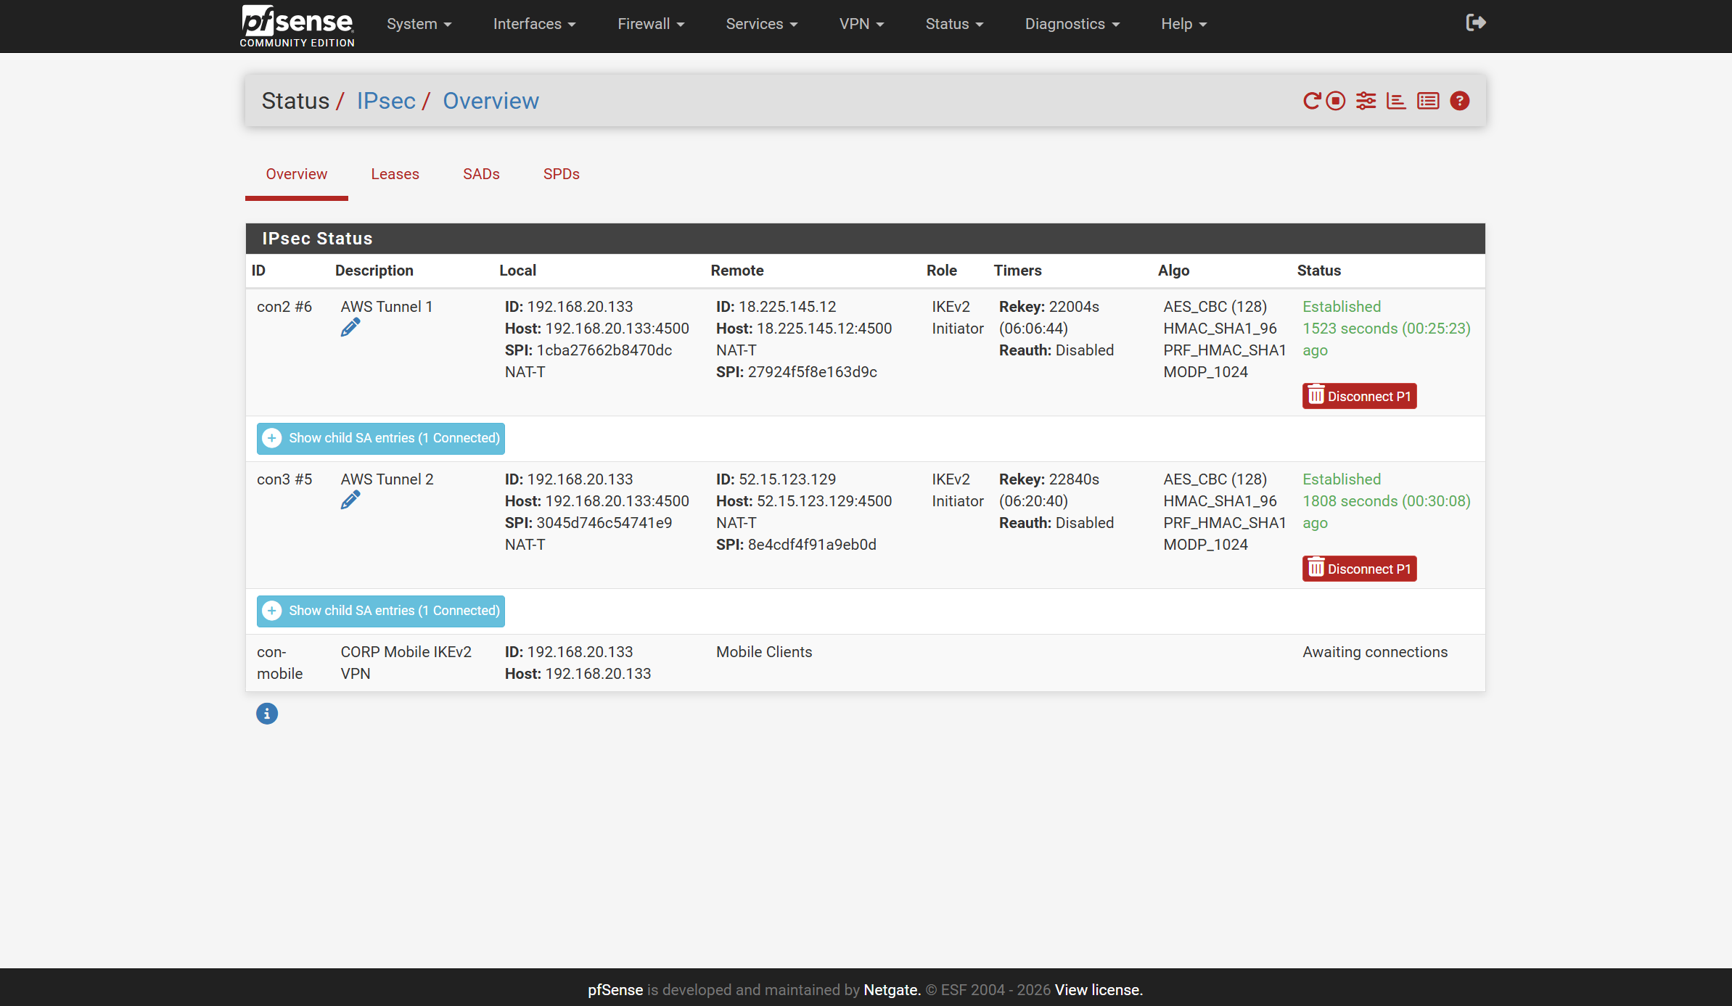The image size is (1732, 1006).
Task: Click the IPsec breadcrumb link
Action: (386, 101)
